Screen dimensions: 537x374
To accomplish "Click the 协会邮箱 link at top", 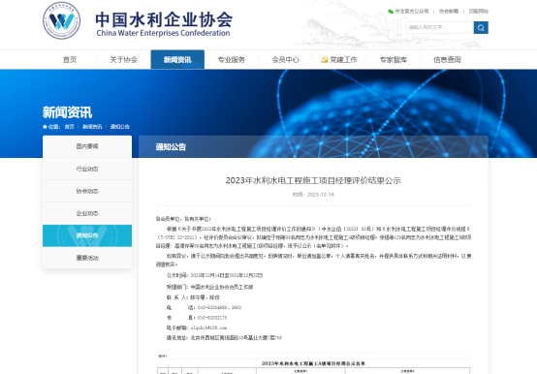I will point(449,12).
